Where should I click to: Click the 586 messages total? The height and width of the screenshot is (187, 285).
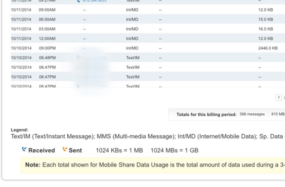(x=252, y=114)
